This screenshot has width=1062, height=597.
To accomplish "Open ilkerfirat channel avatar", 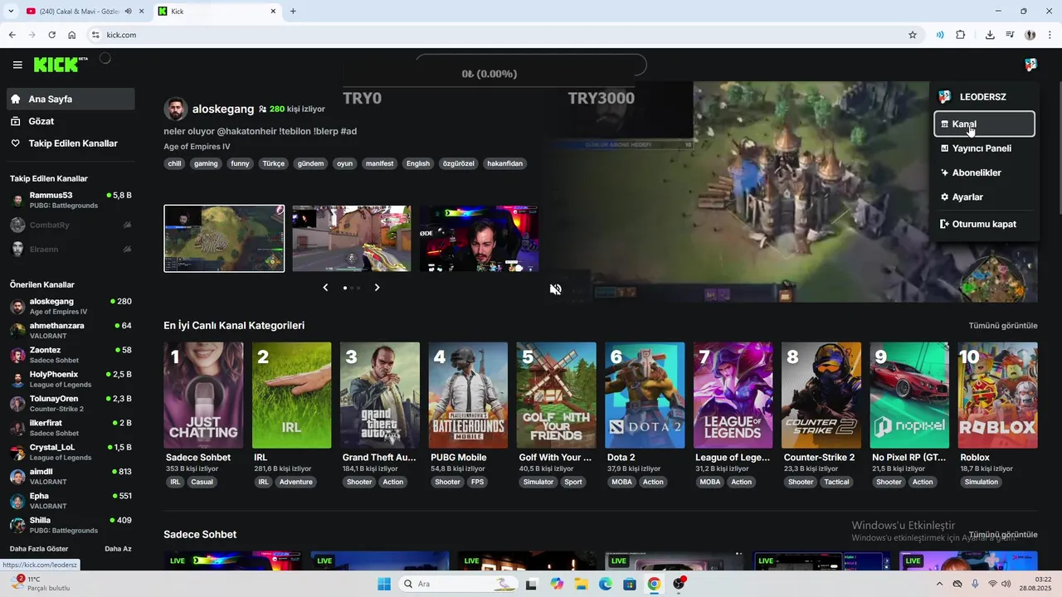I will 17,428.
